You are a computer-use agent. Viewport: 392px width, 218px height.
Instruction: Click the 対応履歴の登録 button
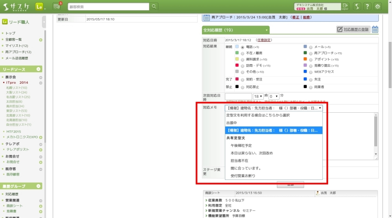[x=353, y=29]
